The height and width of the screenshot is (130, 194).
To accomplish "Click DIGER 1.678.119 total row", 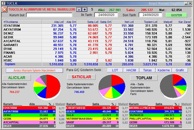I will point(155,126).
